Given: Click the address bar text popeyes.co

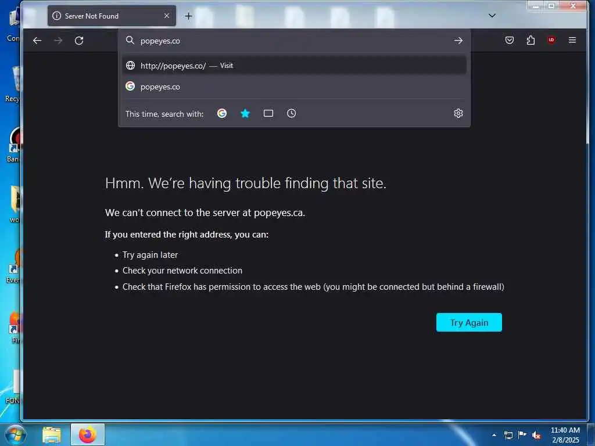Looking at the screenshot, I should (x=160, y=41).
